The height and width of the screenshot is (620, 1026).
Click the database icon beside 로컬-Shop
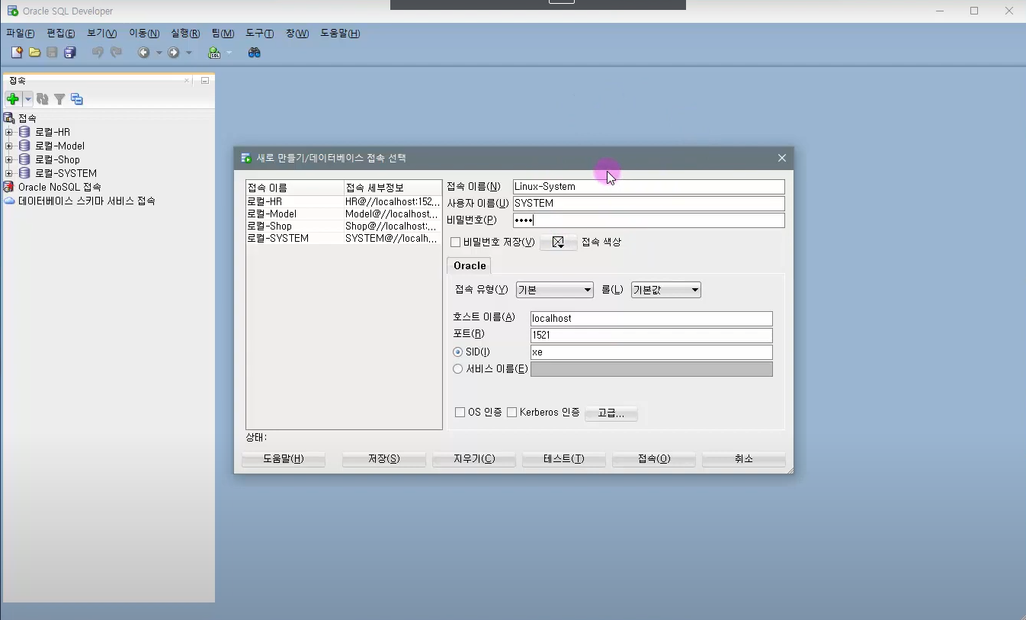coord(24,159)
